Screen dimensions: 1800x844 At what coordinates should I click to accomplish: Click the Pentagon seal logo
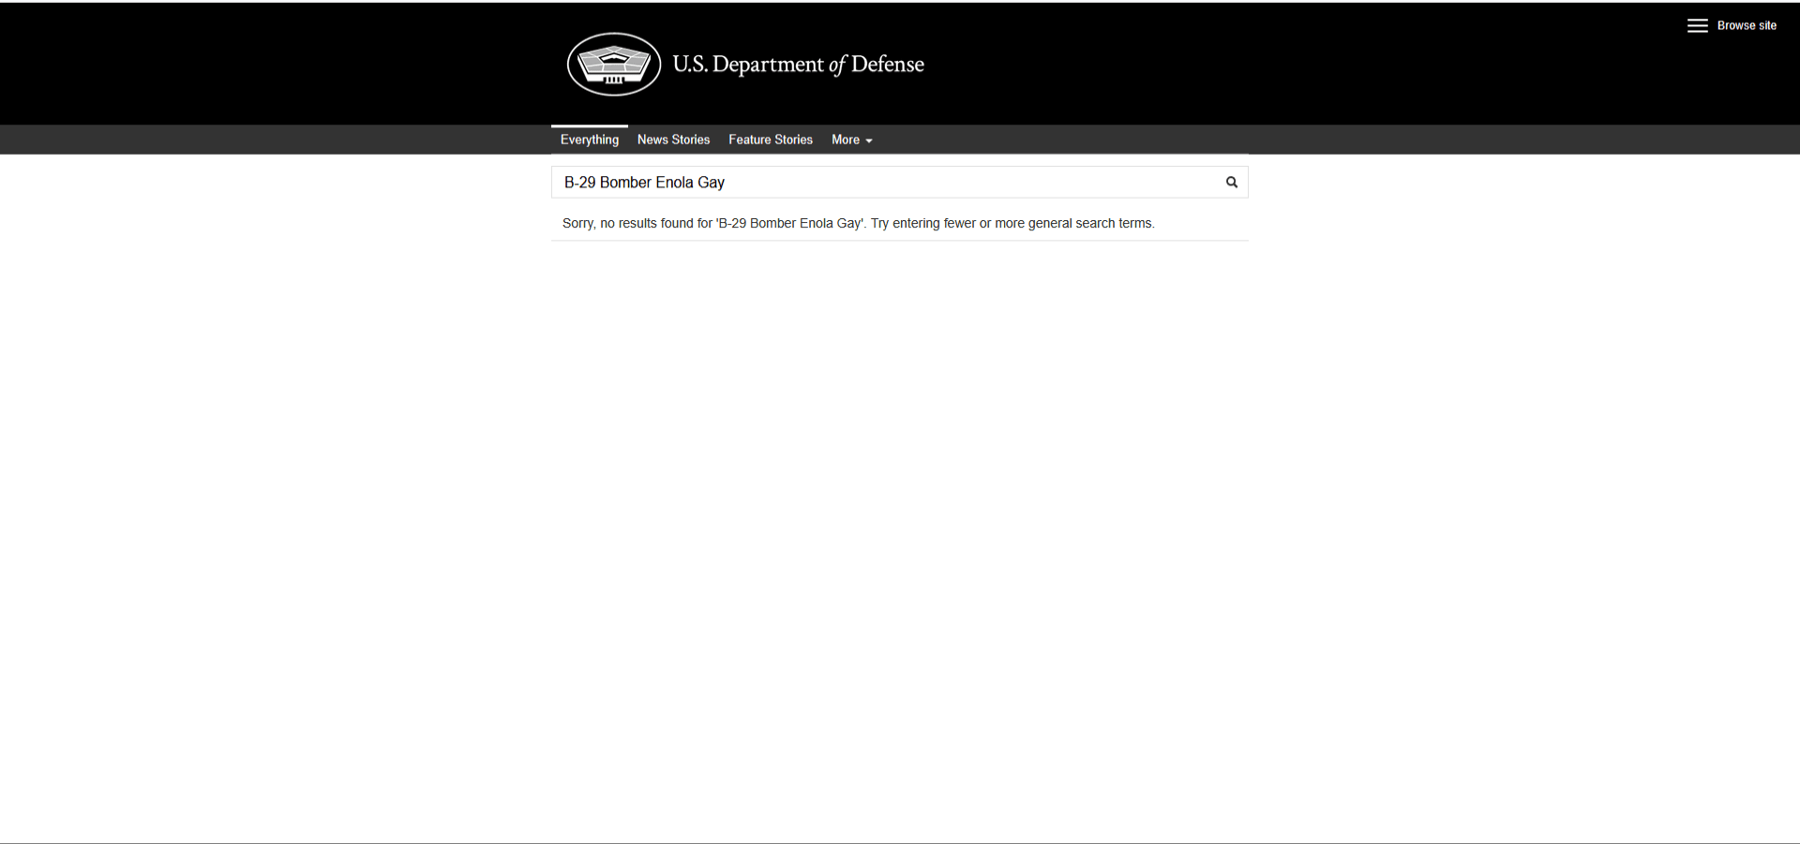(x=614, y=65)
